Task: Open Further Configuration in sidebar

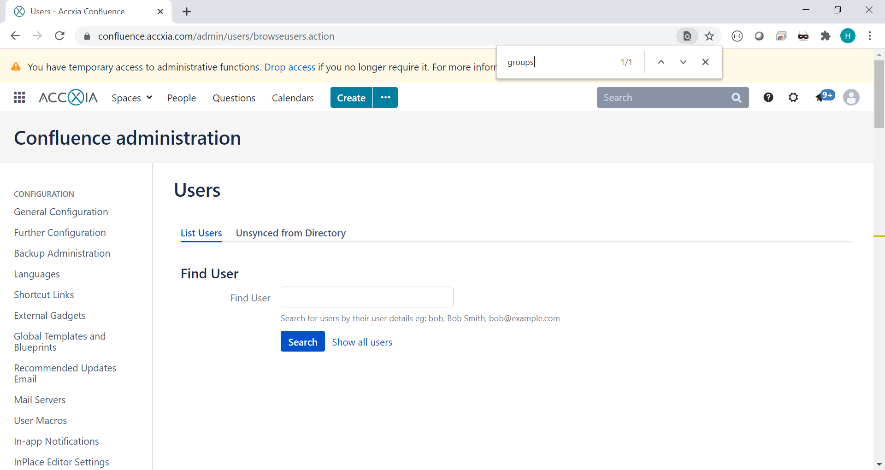Action: pyautogui.click(x=60, y=233)
